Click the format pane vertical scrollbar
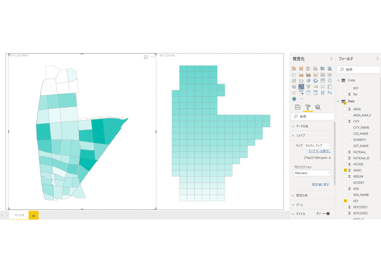The height and width of the screenshot is (272, 381). click(334, 153)
